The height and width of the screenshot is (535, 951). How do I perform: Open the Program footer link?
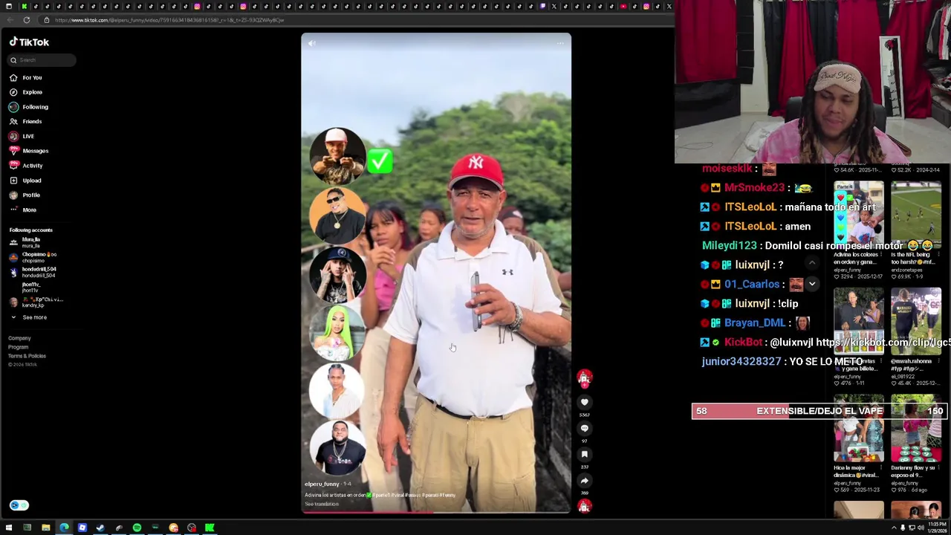pyautogui.click(x=18, y=347)
